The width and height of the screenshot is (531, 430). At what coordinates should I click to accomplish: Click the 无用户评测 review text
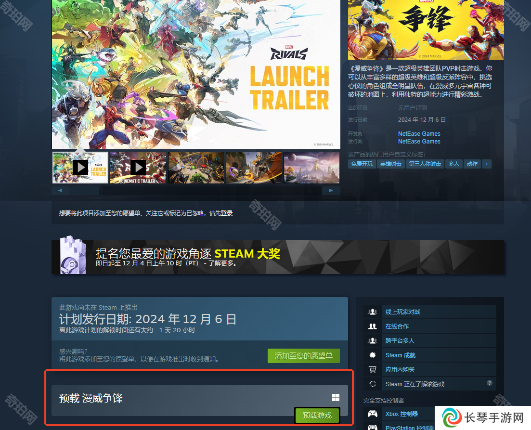point(412,108)
